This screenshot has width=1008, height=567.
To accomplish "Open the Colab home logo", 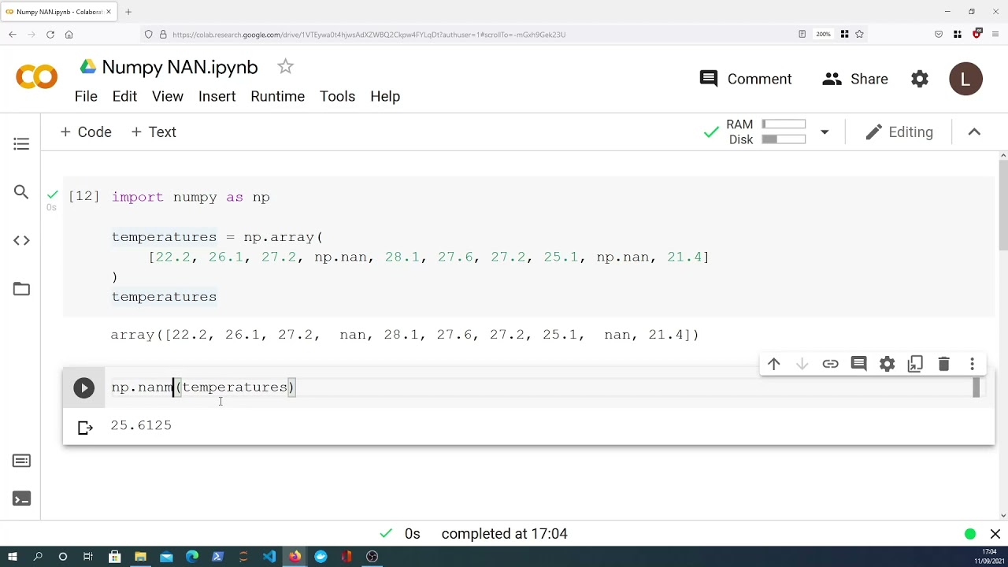I will (36, 77).
